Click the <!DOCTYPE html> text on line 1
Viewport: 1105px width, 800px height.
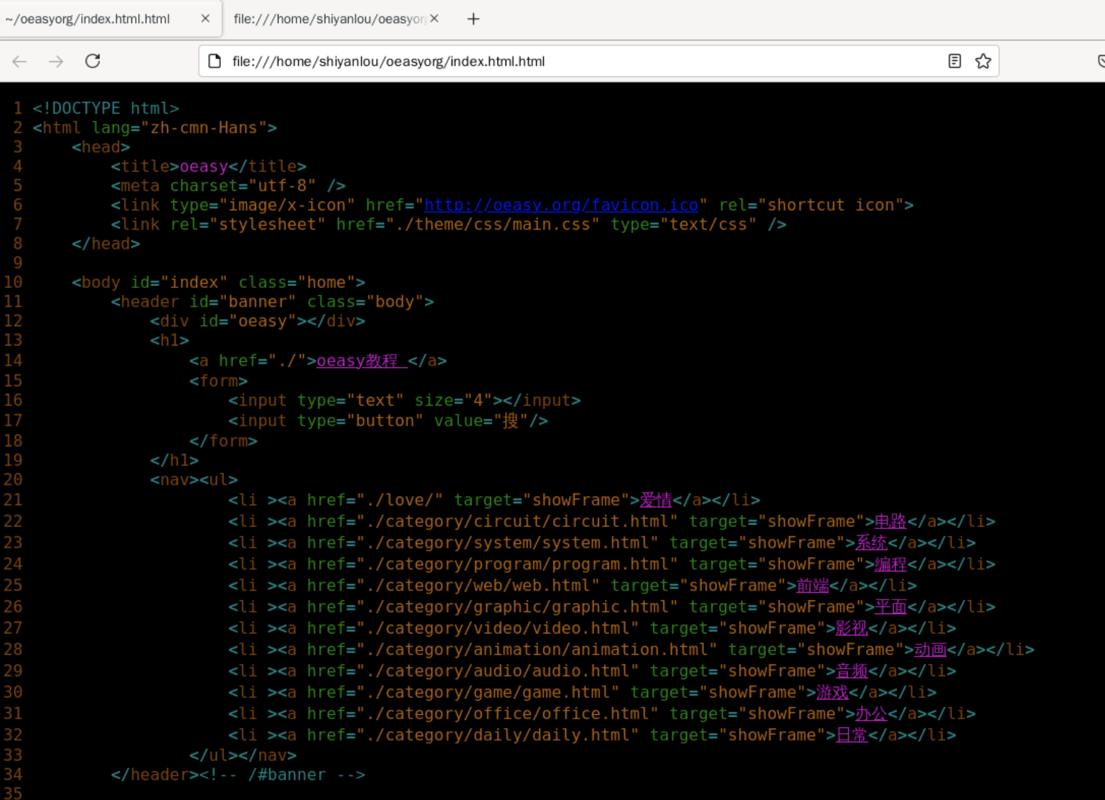[106, 108]
